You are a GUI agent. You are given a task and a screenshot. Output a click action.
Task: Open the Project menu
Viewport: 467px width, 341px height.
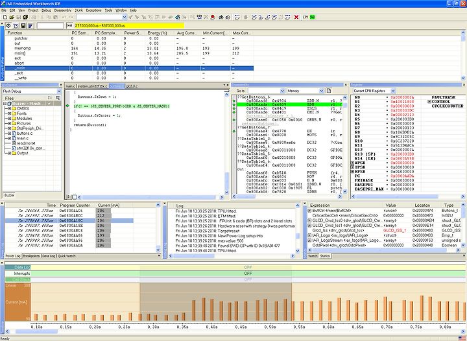33,10
